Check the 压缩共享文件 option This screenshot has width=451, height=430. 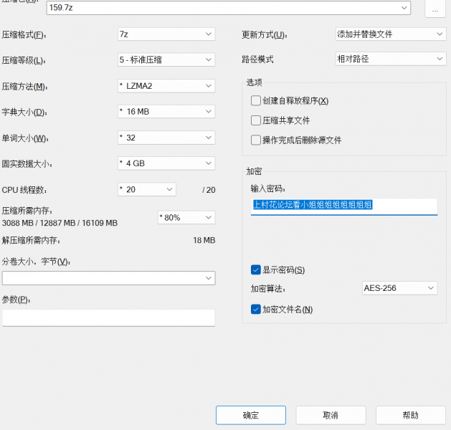click(256, 120)
